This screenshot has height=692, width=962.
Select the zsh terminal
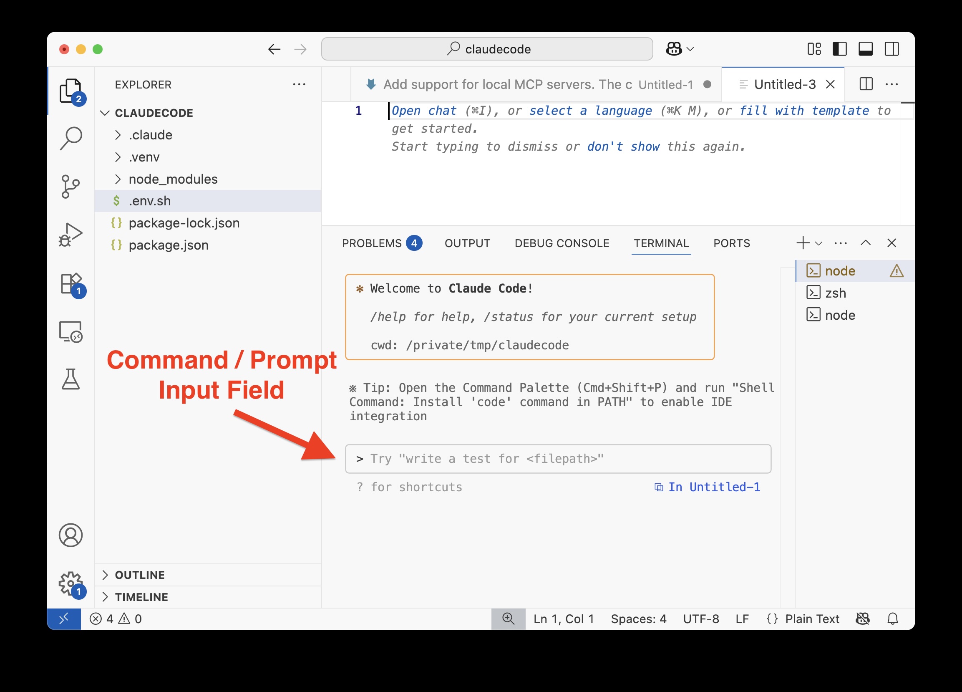point(855,293)
